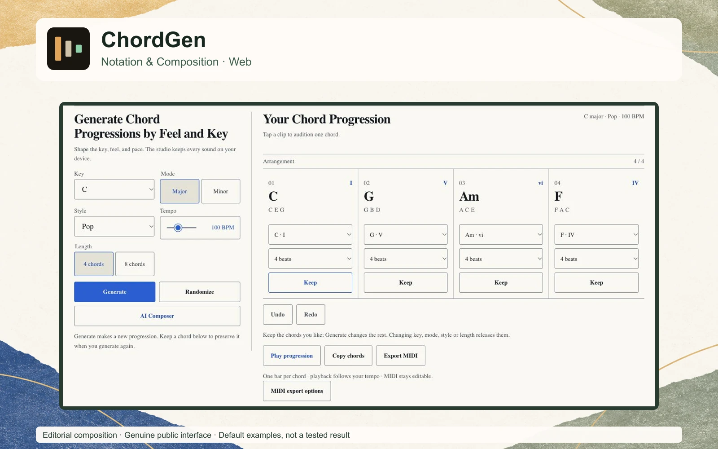
Task: Toggle Keep for the G chord
Action: (406, 282)
